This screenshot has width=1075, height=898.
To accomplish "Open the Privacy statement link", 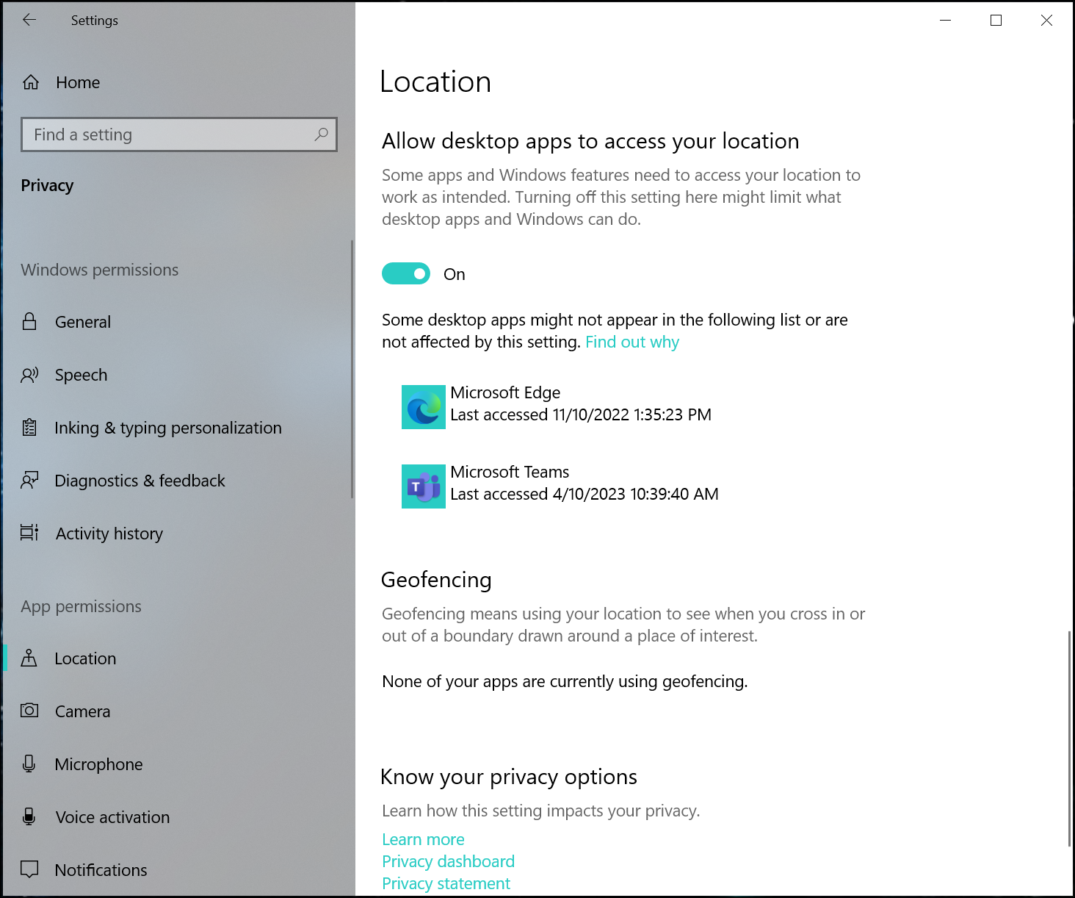I will 446,883.
